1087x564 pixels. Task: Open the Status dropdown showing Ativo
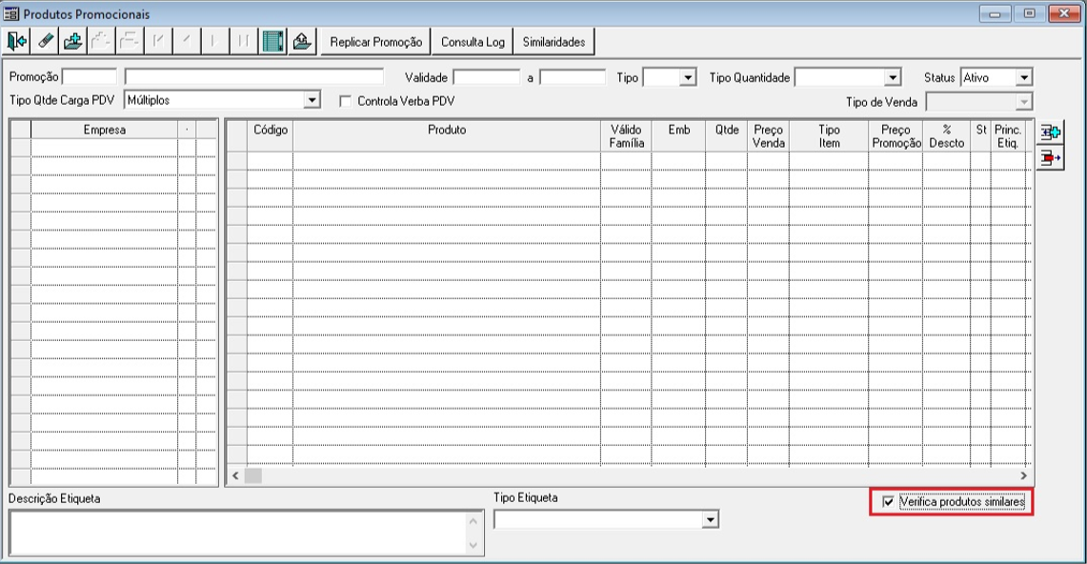click(x=1024, y=77)
